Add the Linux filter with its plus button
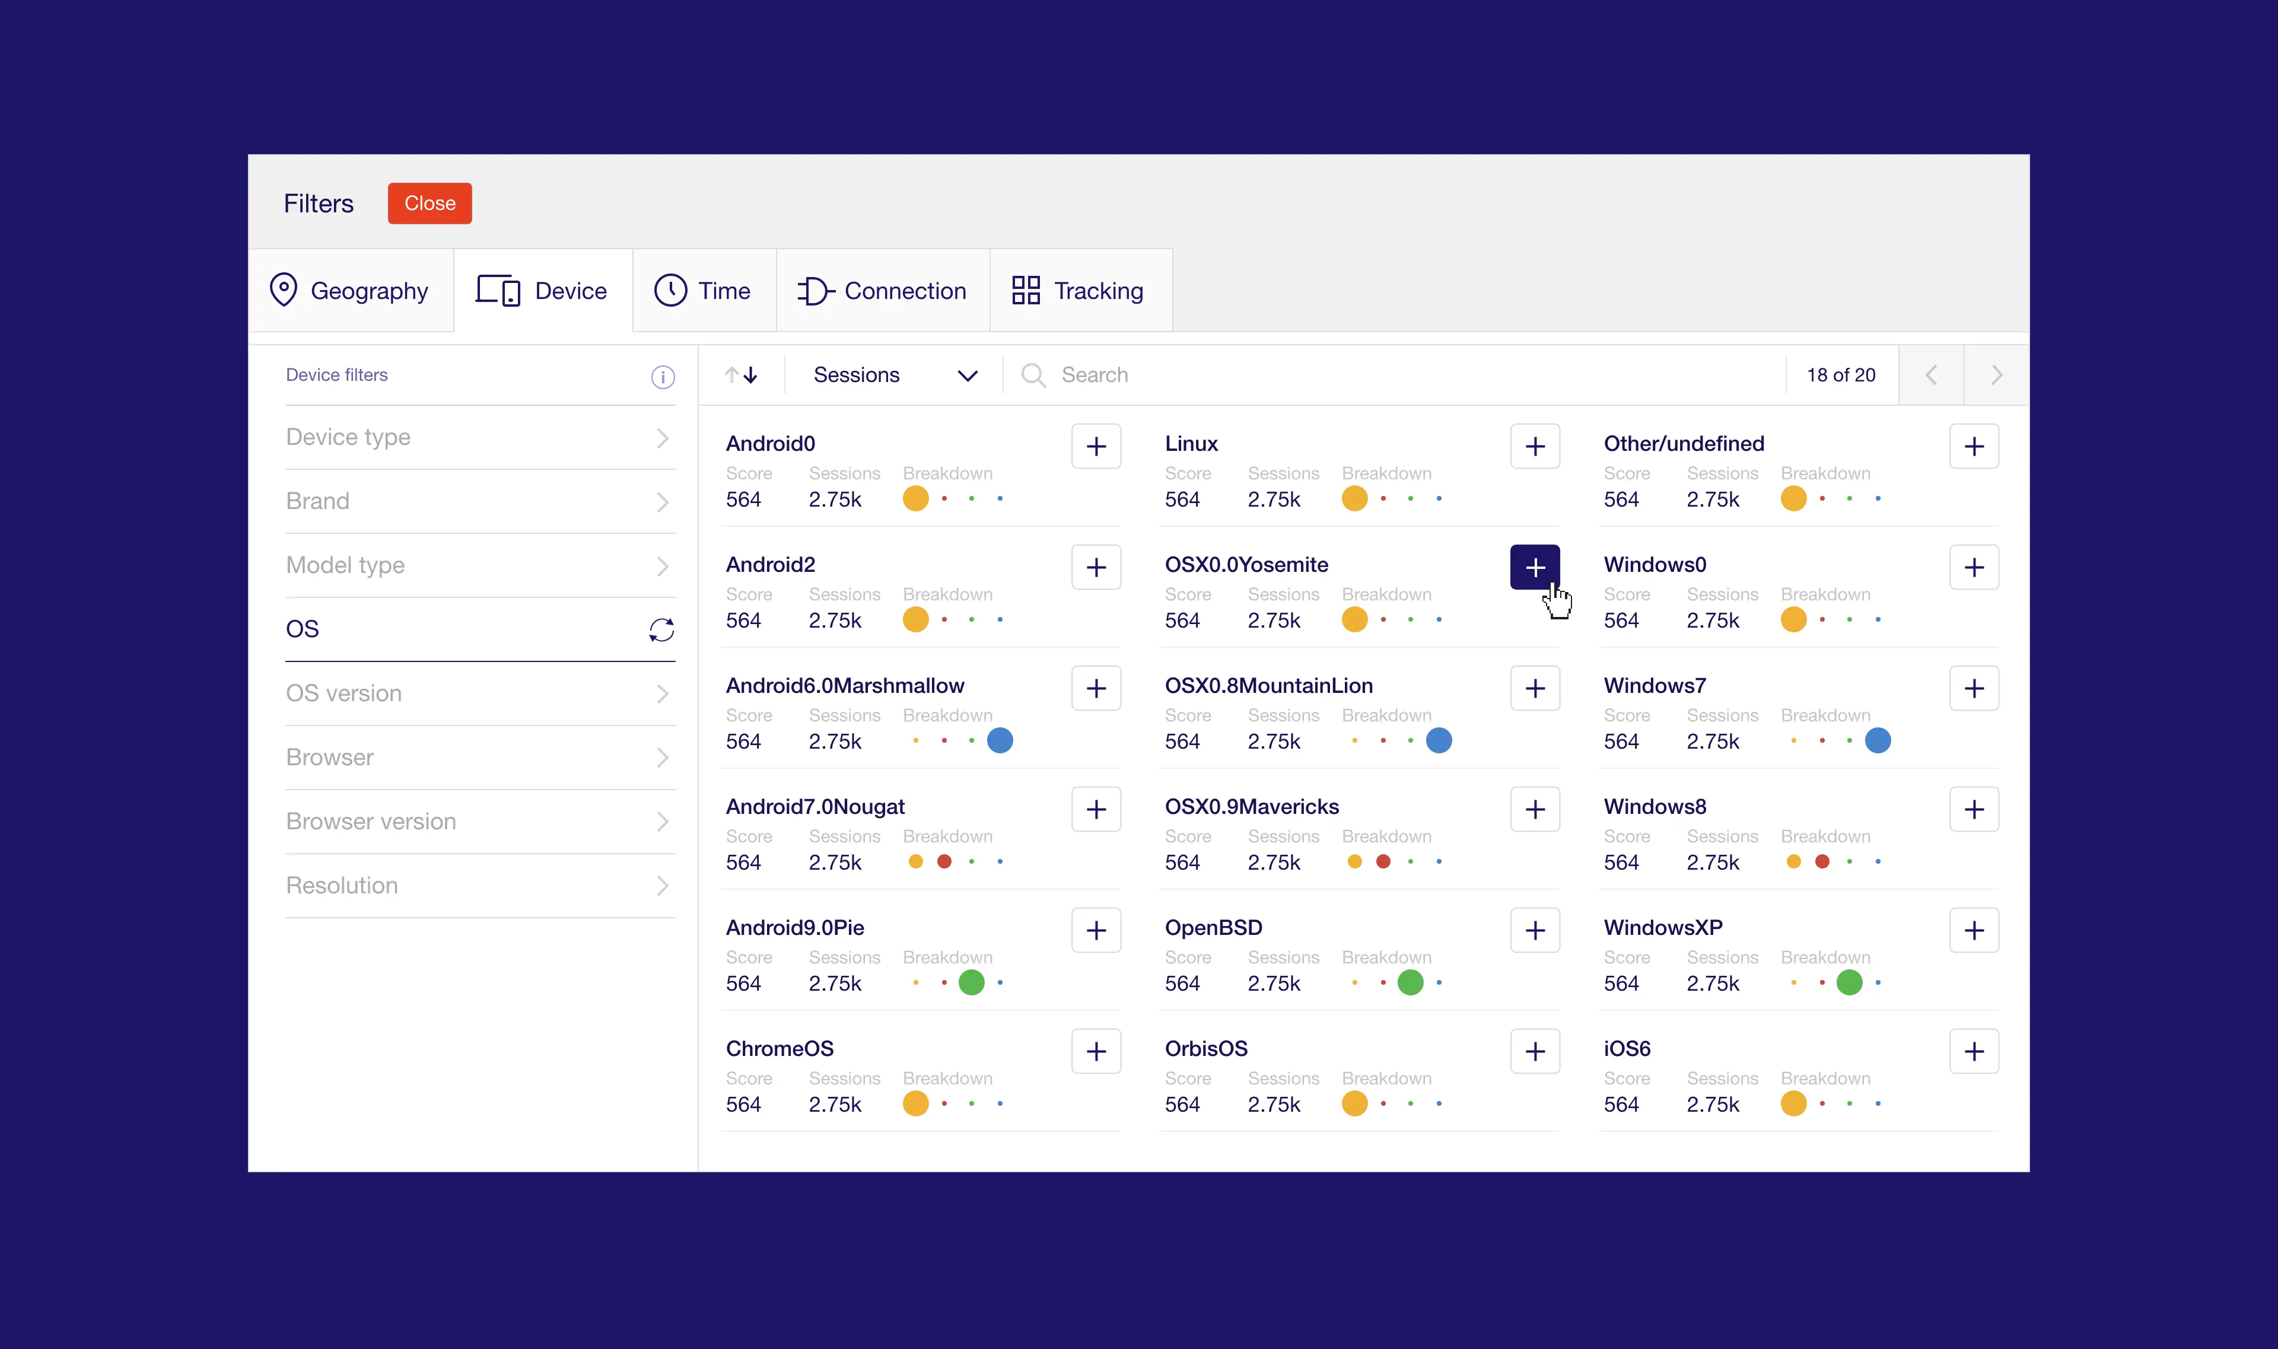The width and height of the screenshot is (2278, 1349). tap(1535, 446)
